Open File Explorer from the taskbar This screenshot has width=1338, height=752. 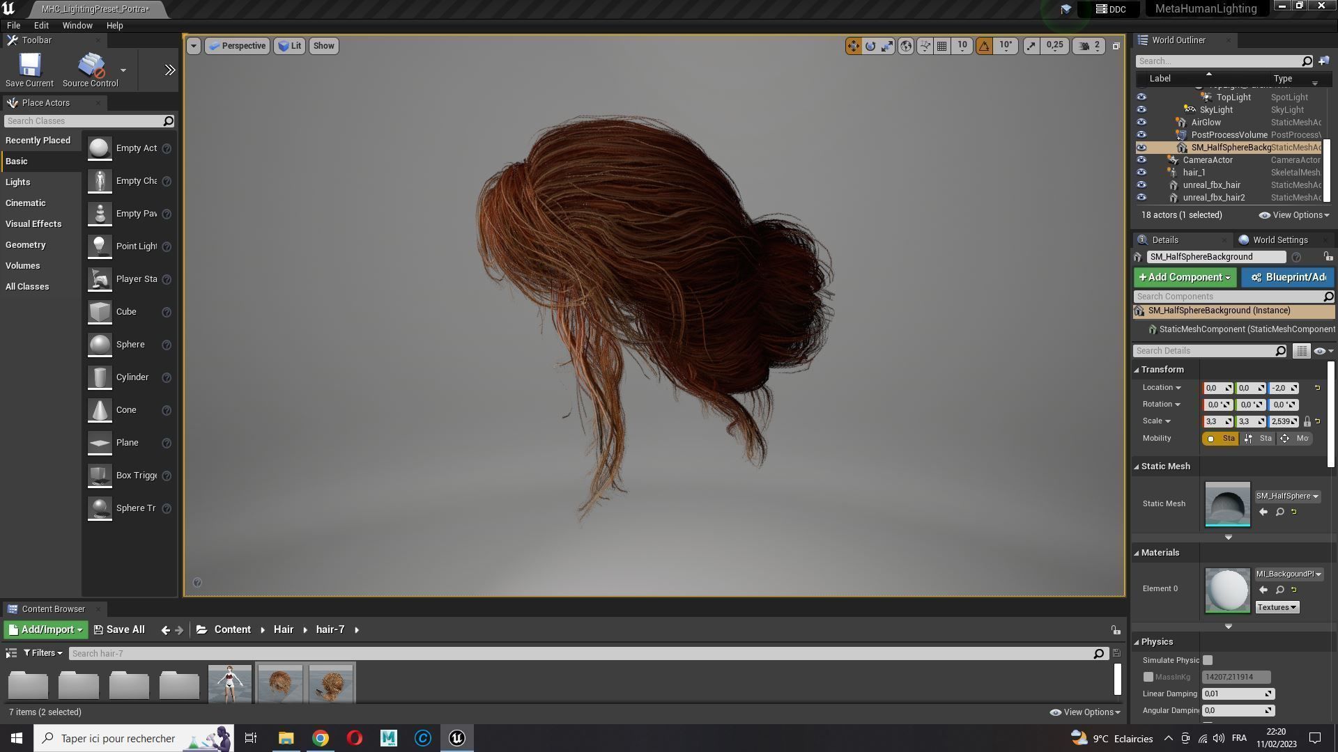(286, 739)
